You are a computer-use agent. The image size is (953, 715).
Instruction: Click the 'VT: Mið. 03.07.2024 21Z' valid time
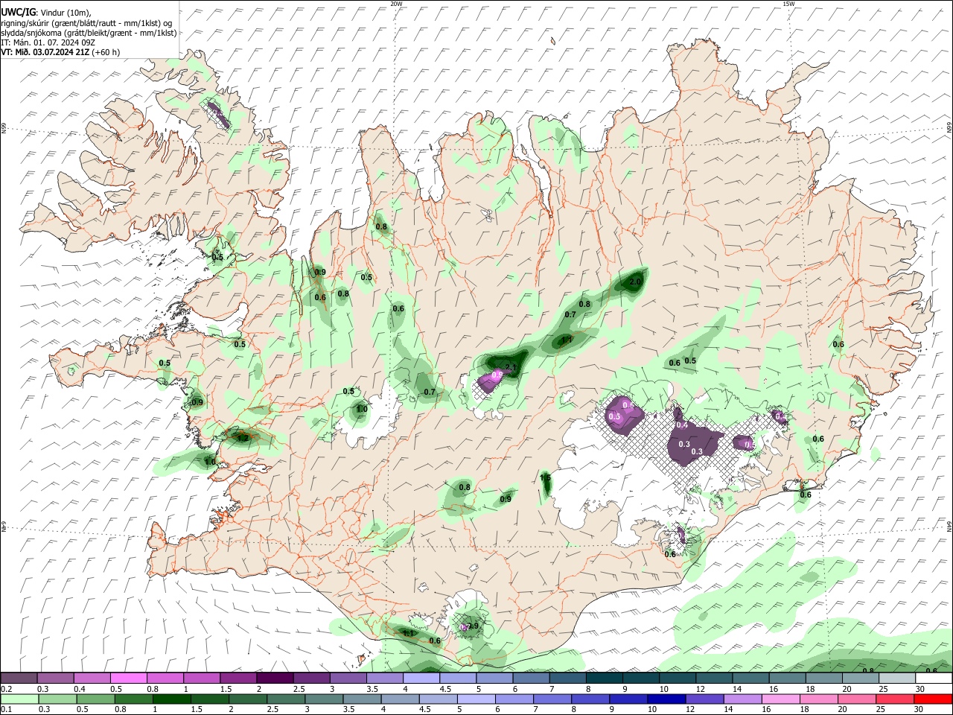click(45, 52)
